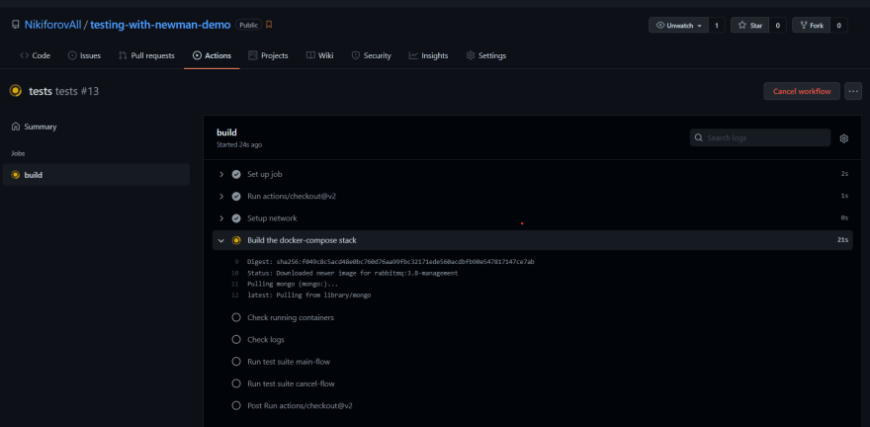Click the Public visibility badge
Screen dimensions: 870x427
(248, 25)
